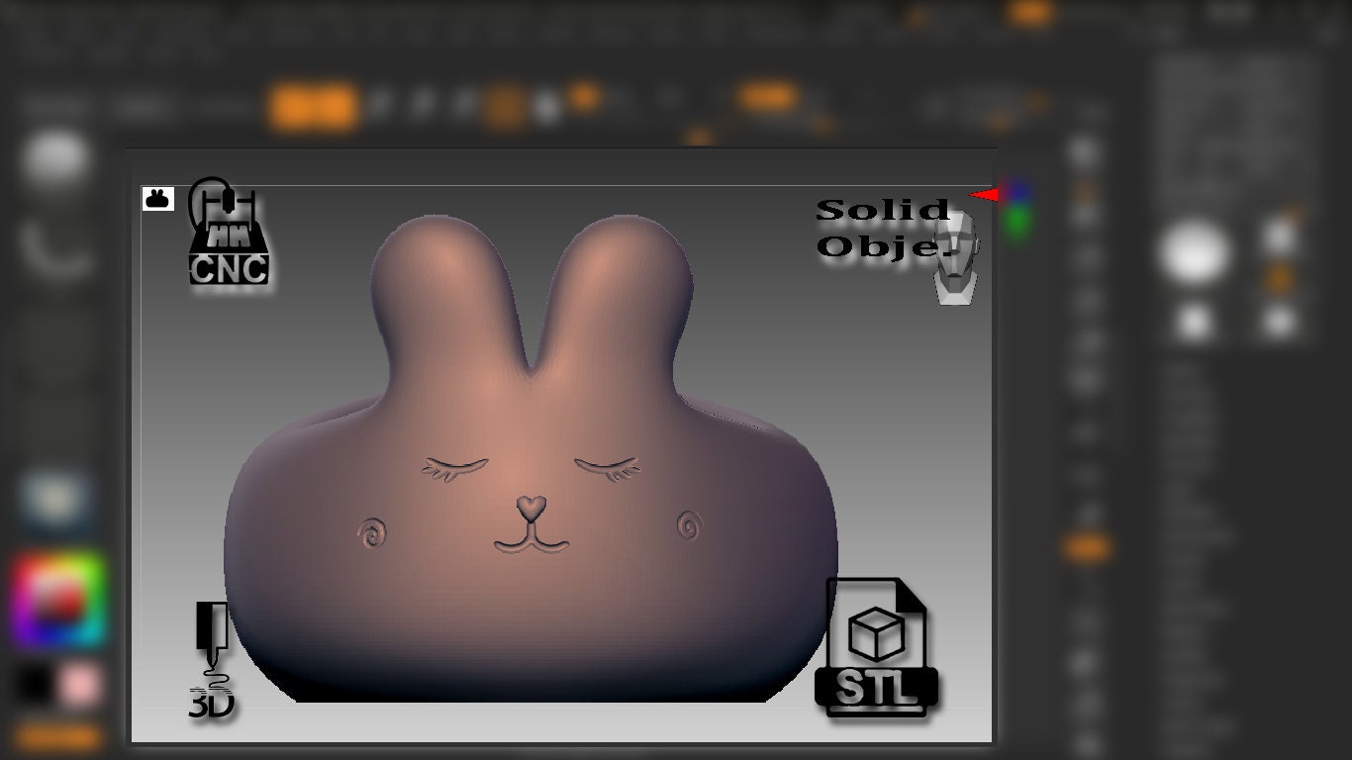1352x760 pixels.
Task: Click the polygonal head Solid Object icon
Action: pyautogui.click(x=954, y=262)
